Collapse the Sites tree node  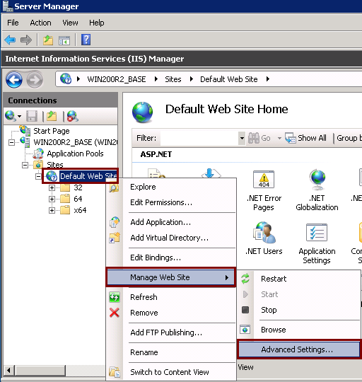(x=25, y=165)
